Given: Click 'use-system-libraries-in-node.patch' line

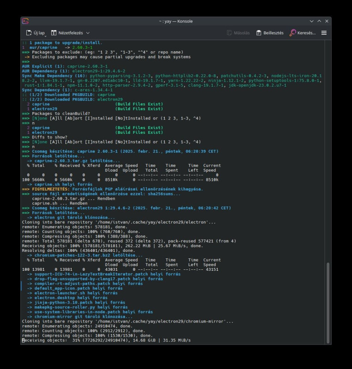Looking at the screenshot, I should coord(90,312).
